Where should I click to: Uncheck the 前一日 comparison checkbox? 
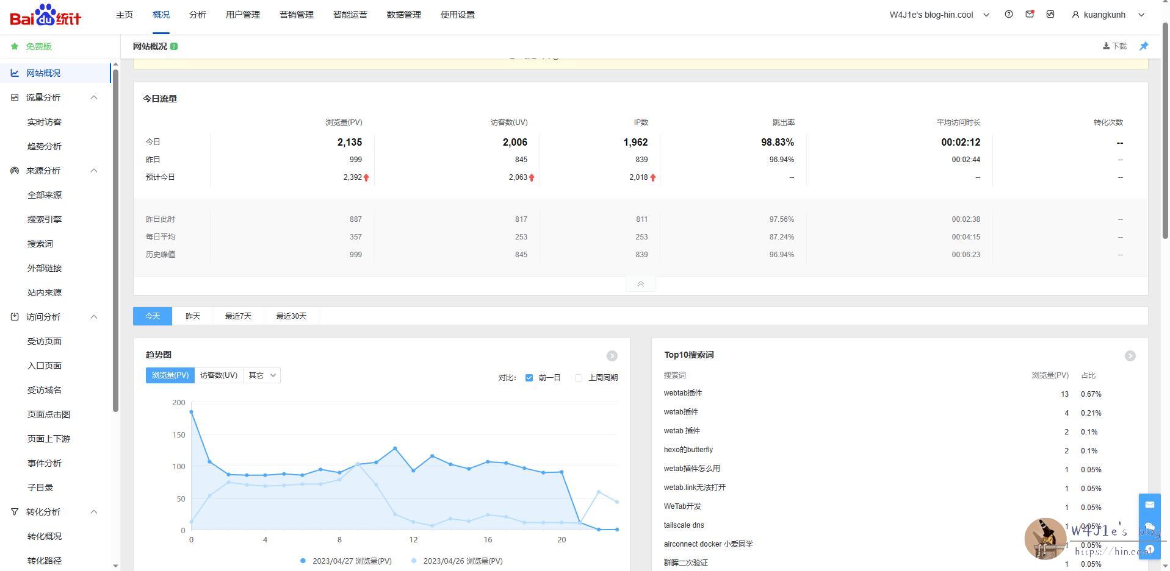529,378
